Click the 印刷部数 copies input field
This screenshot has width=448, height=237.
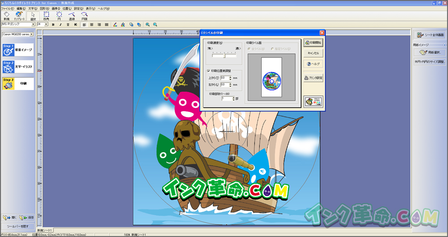(227, 99)
